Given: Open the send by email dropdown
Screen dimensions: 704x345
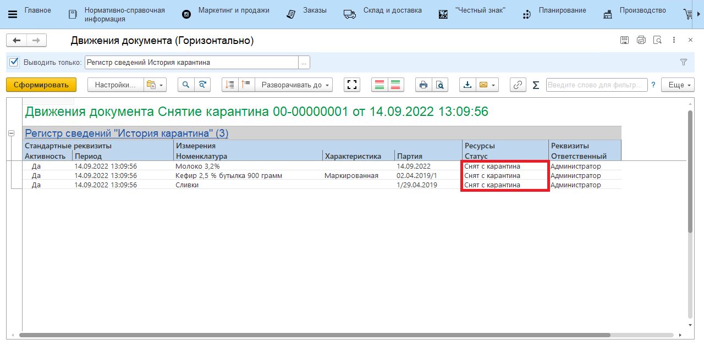Looking at the screenshot, I should tap(487, 85).
